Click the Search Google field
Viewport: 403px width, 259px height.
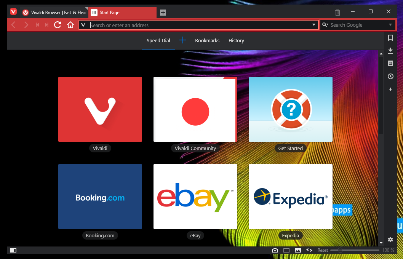point(358,25)
